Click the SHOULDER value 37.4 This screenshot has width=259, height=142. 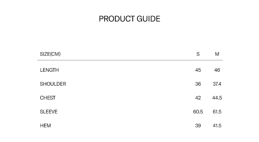click(217, 84)
